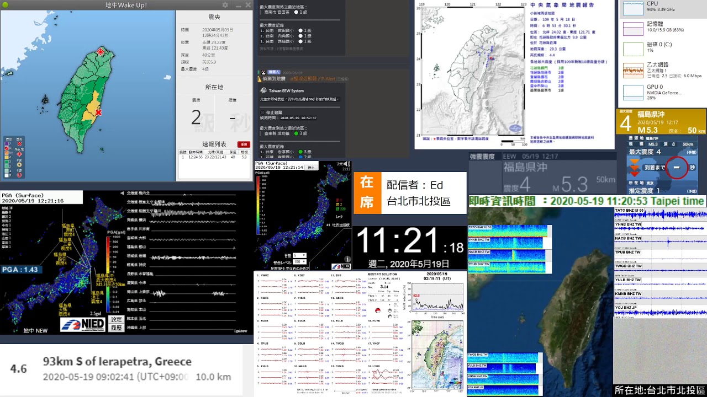Open the 履歴 history button

click(116, 328)
